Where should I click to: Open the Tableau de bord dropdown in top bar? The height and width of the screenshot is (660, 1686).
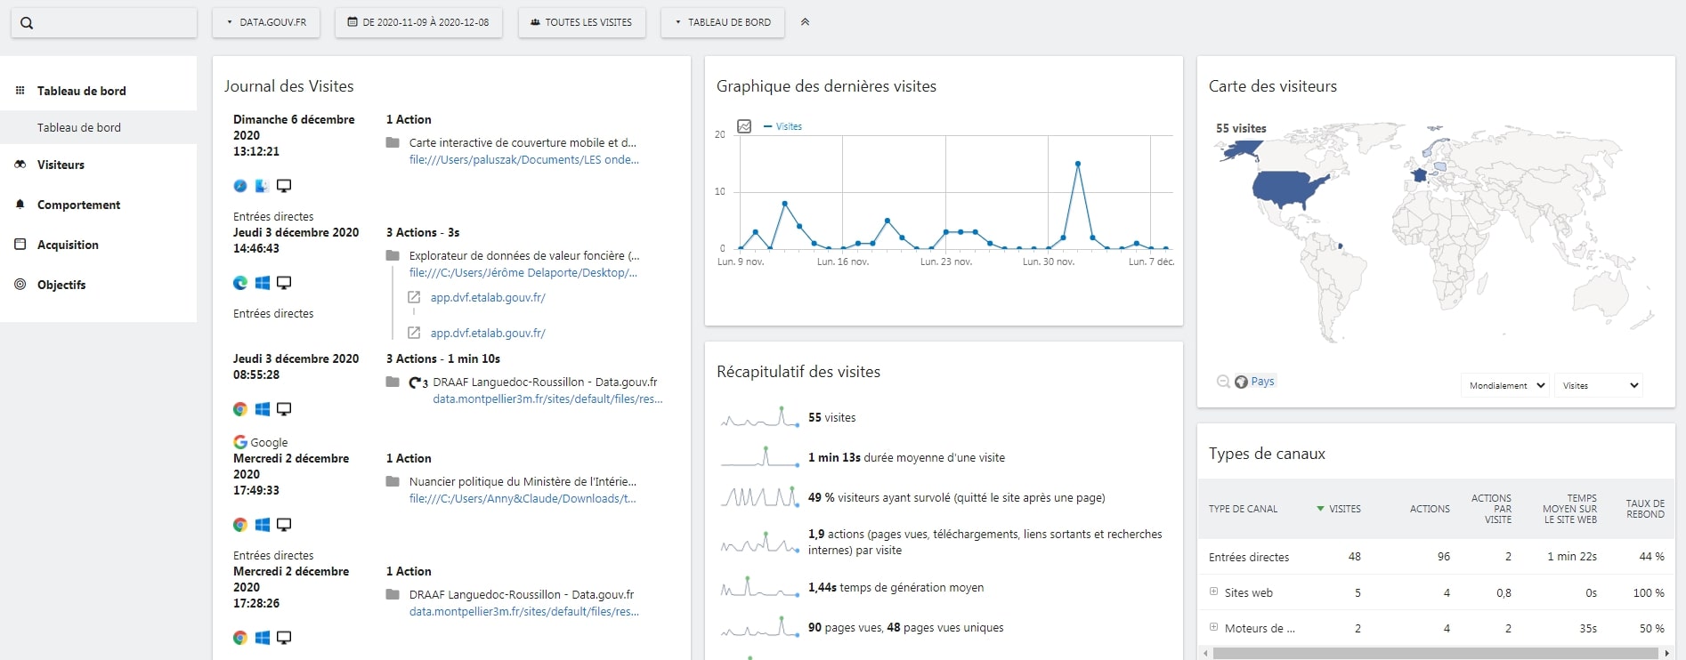(x=723, y=22)
